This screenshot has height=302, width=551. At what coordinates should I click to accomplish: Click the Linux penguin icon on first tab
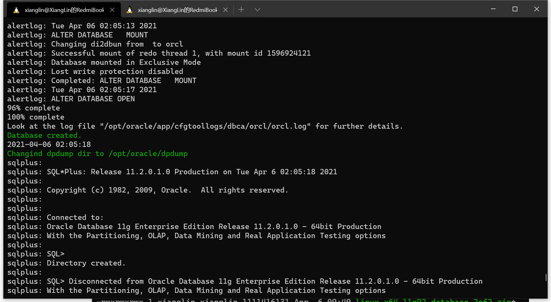[x=16, y=10]
